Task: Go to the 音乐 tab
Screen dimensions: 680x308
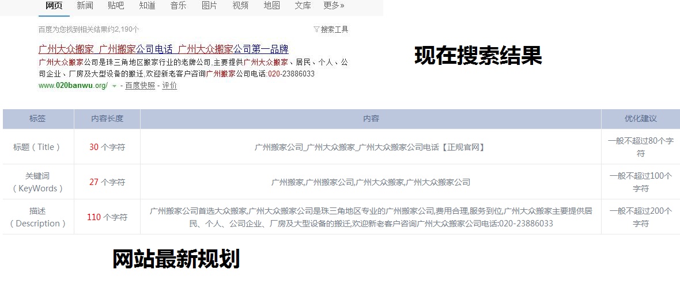Action: point(178,6)
